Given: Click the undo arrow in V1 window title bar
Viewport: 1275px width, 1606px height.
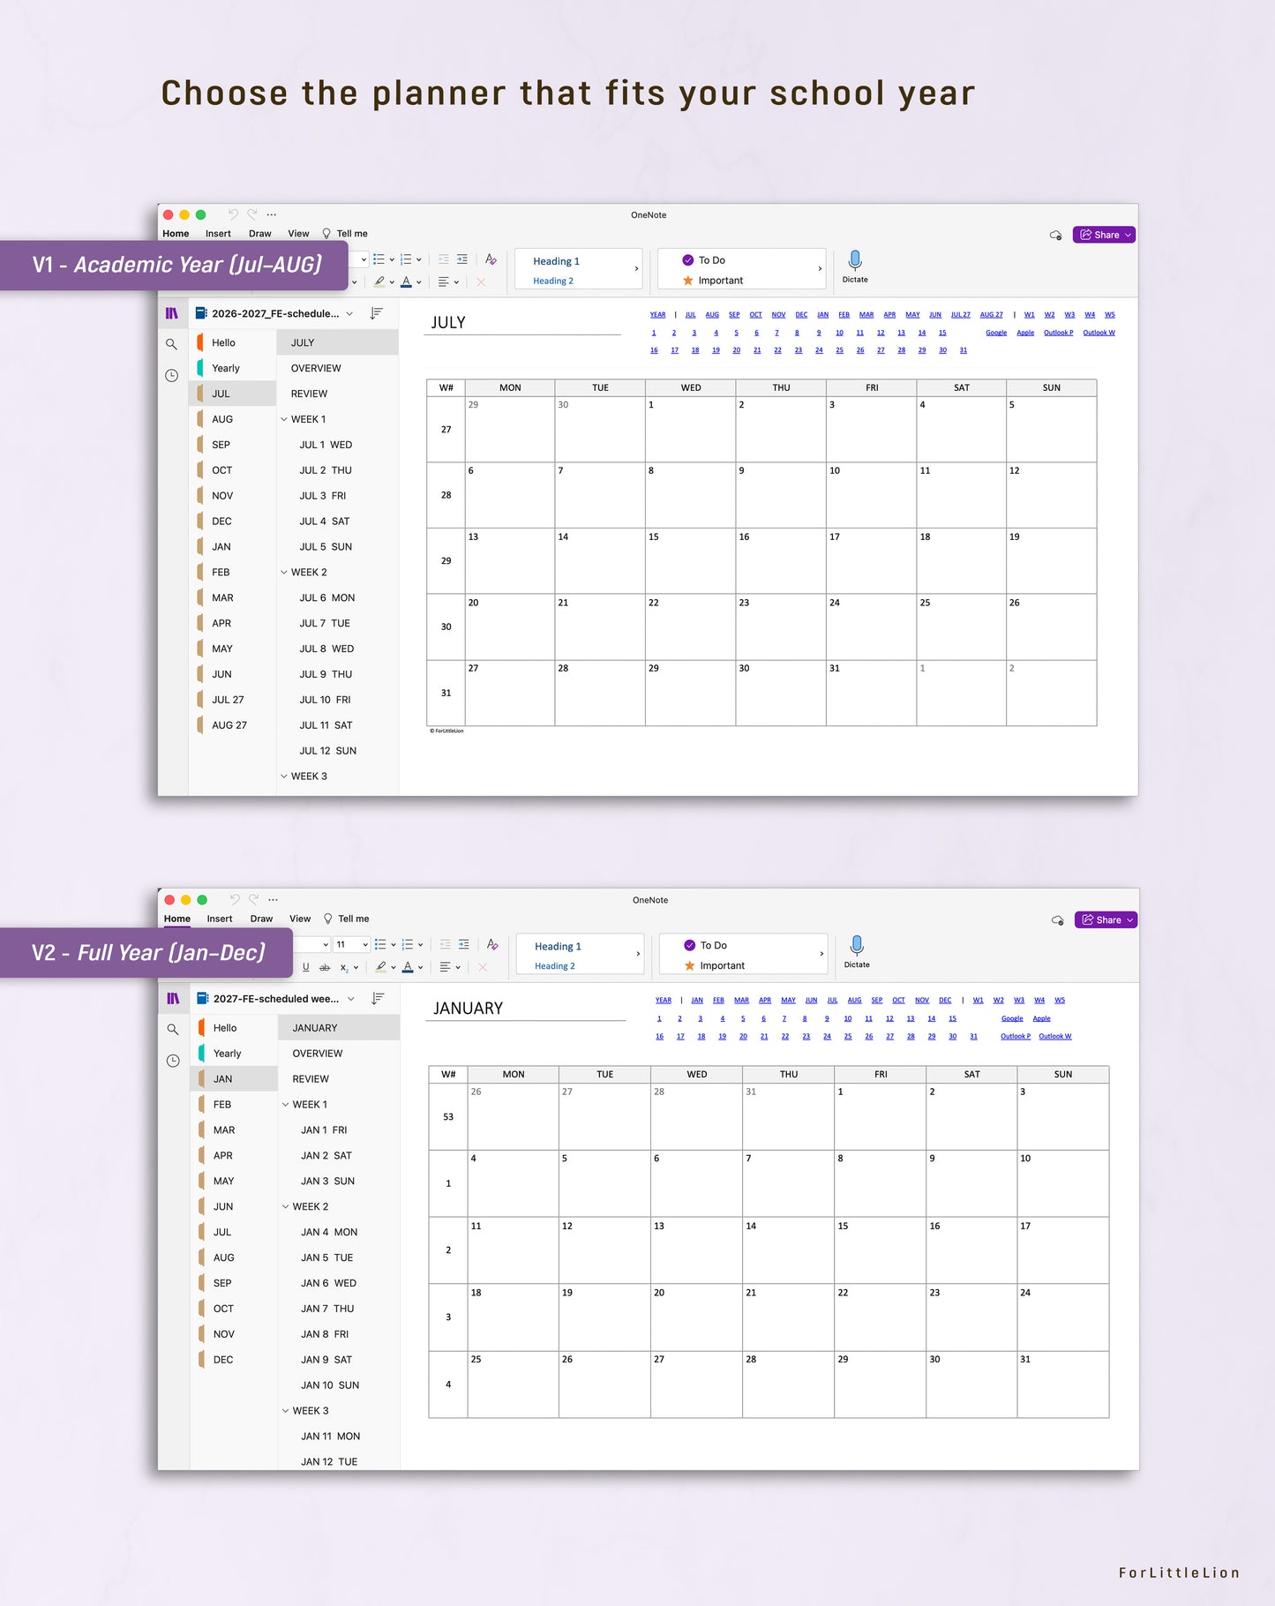Looking at the screenshot, I should (233, 214).
